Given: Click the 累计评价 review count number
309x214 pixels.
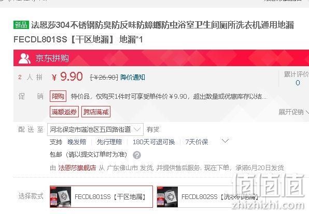Looking at the screenshot, I should tap(298, 83).
